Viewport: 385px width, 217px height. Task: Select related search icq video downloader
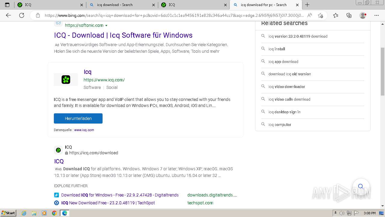pos(313,86)
